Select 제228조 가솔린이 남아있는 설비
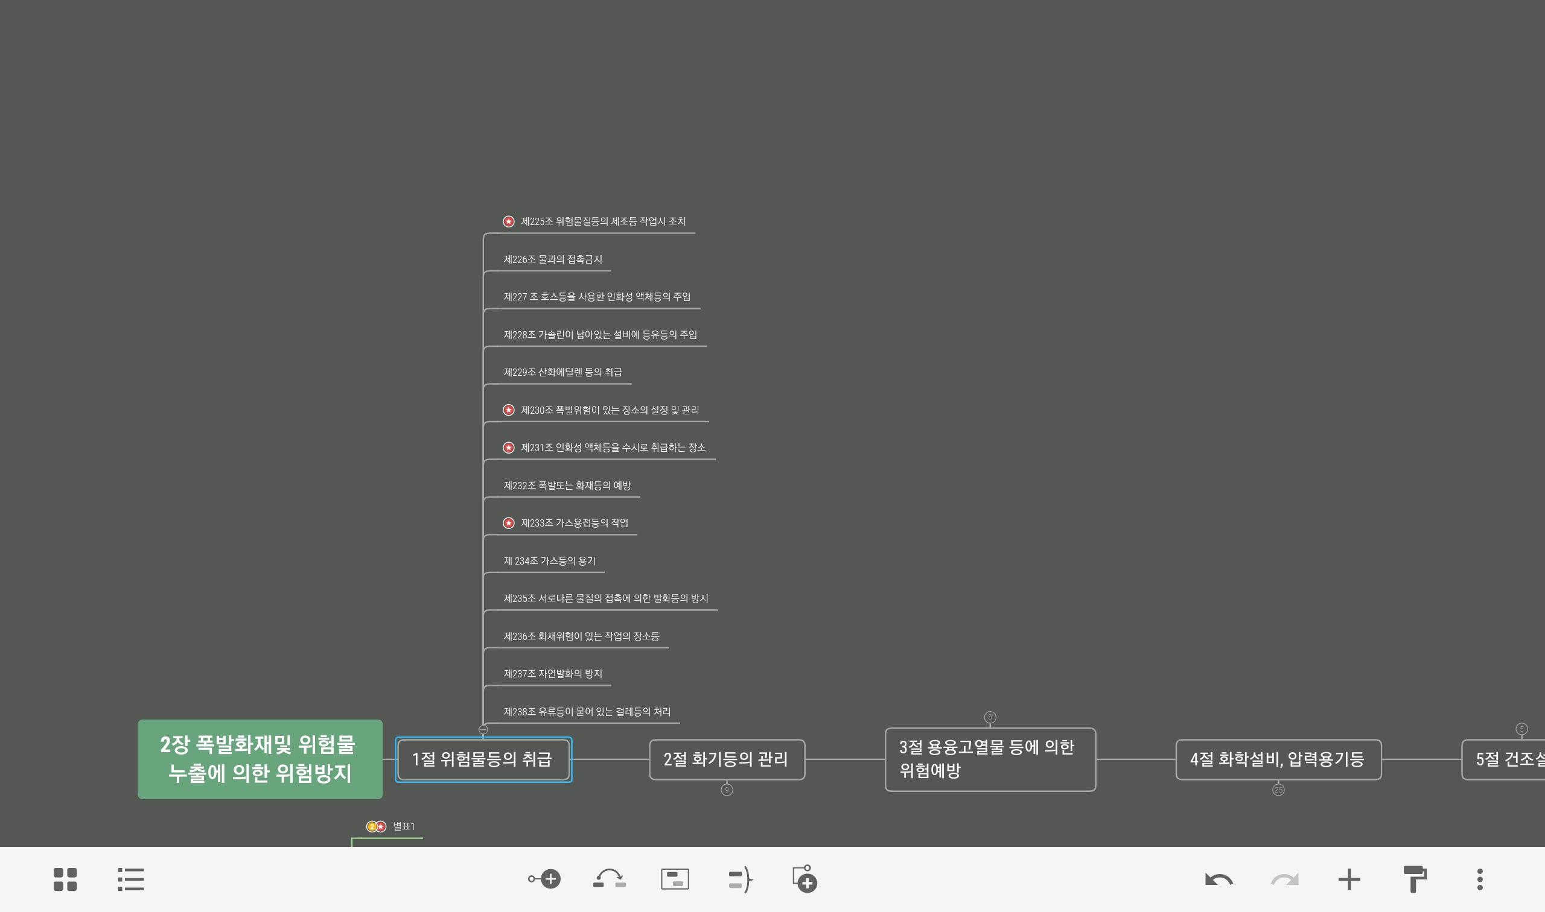 click(x=600, y=335)
